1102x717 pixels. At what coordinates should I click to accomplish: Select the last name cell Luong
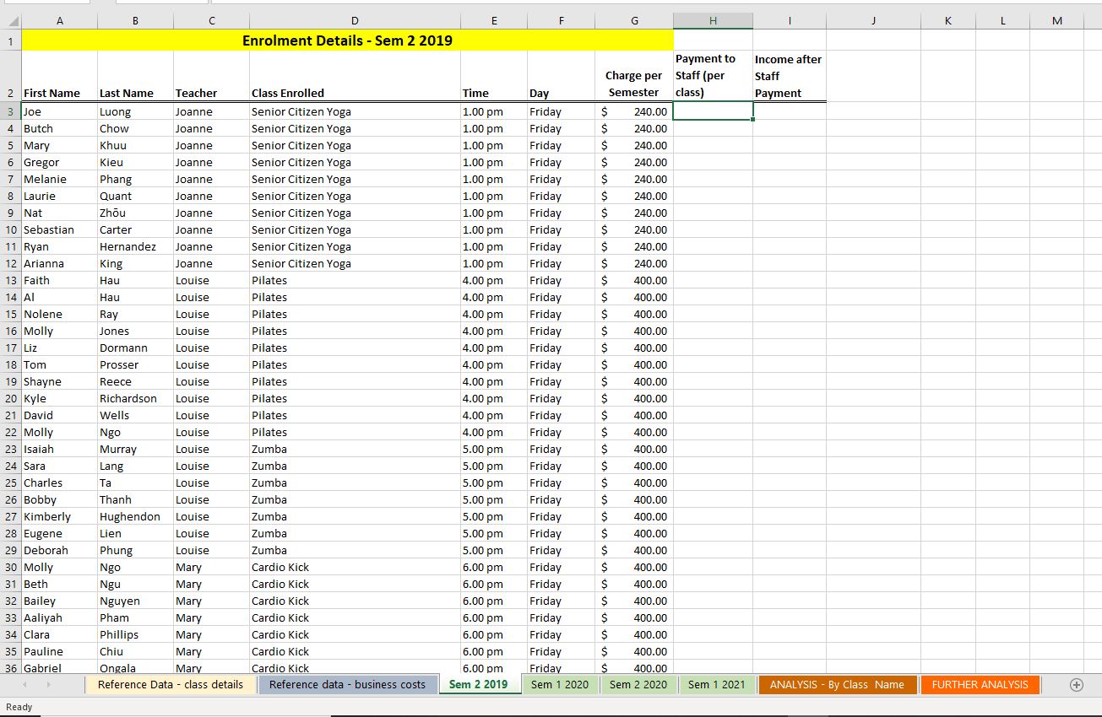pos(135,111)
